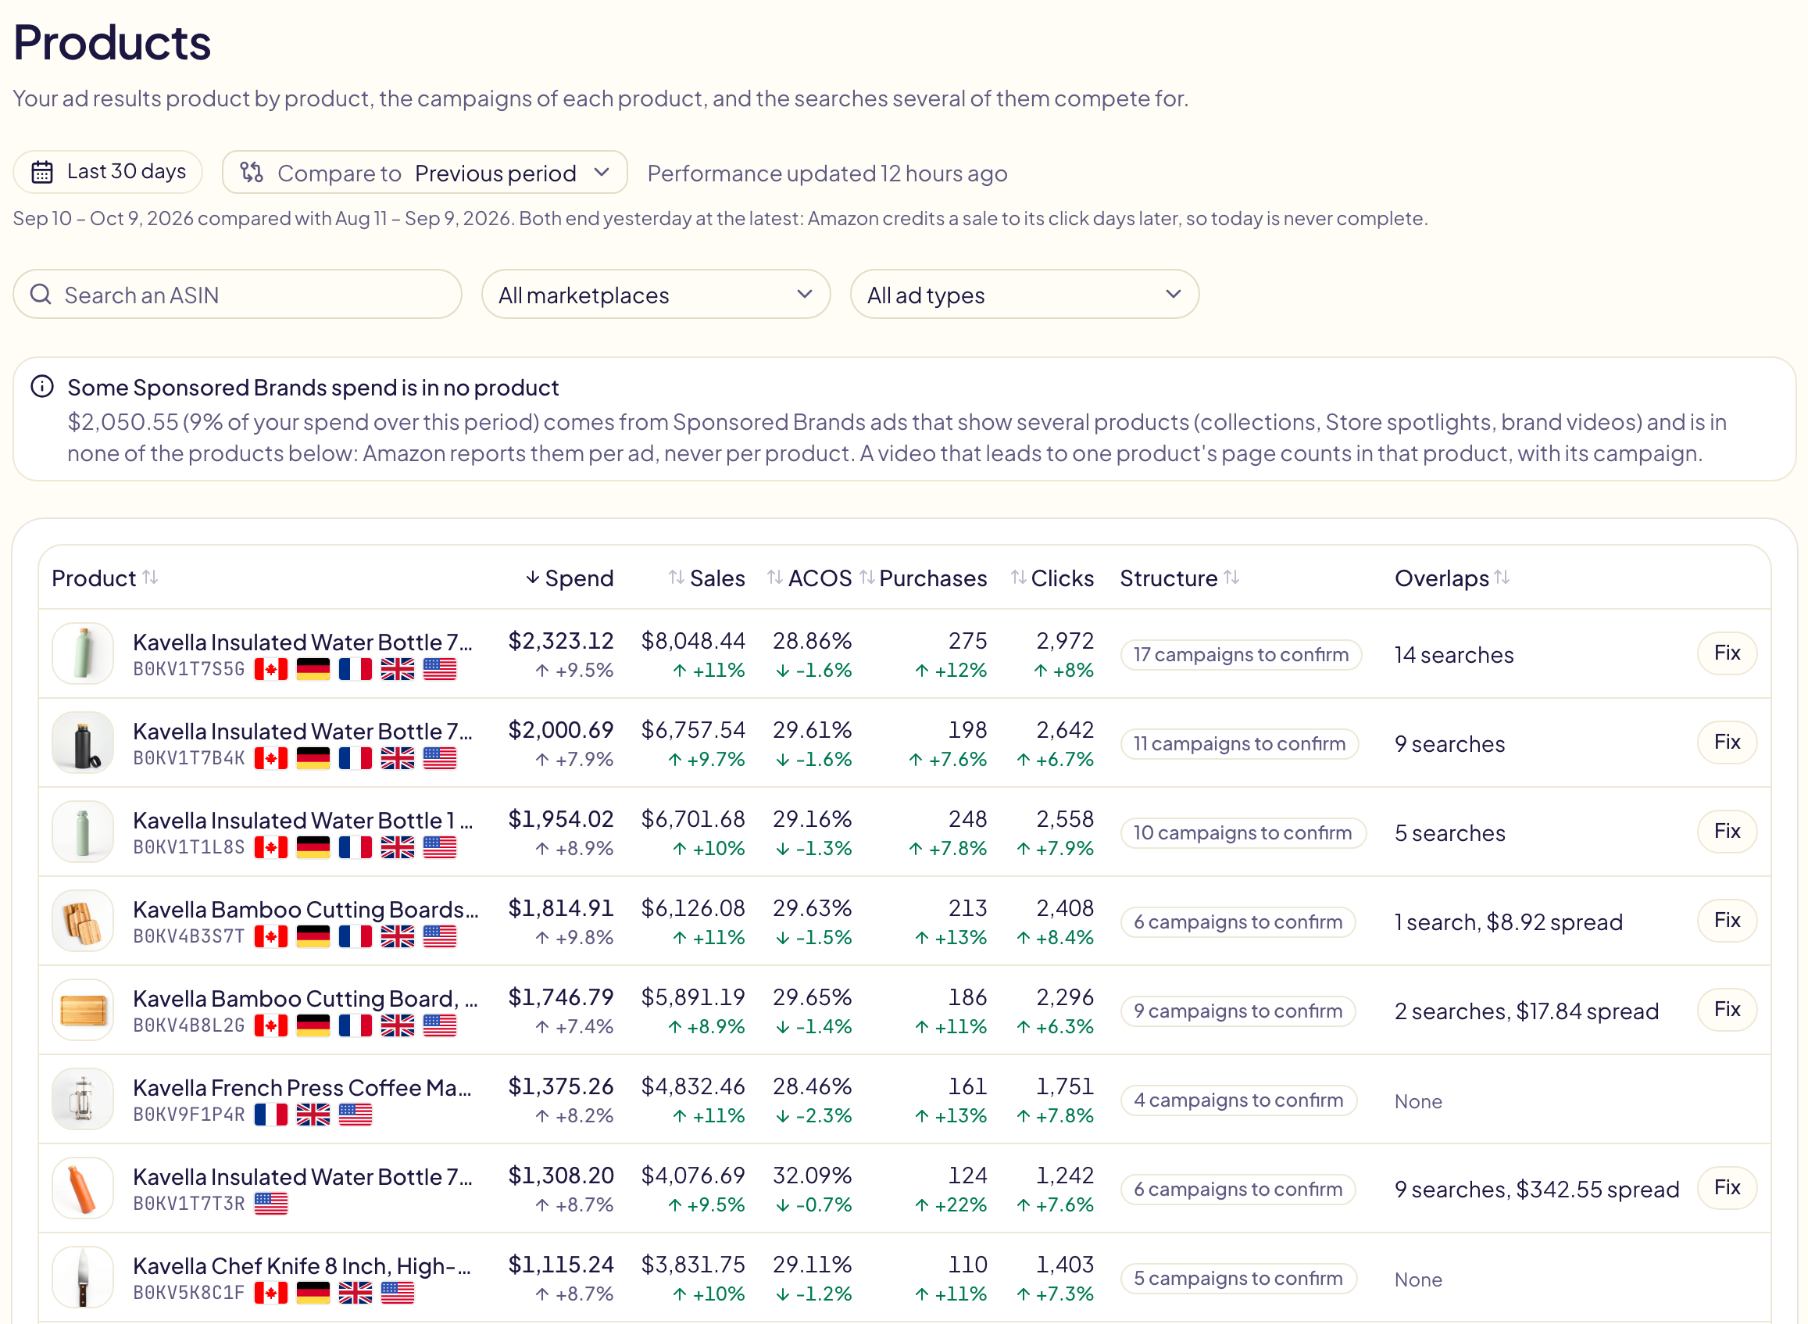Click the Germany flag for B0KV1T7B4K

pos(313,758)
